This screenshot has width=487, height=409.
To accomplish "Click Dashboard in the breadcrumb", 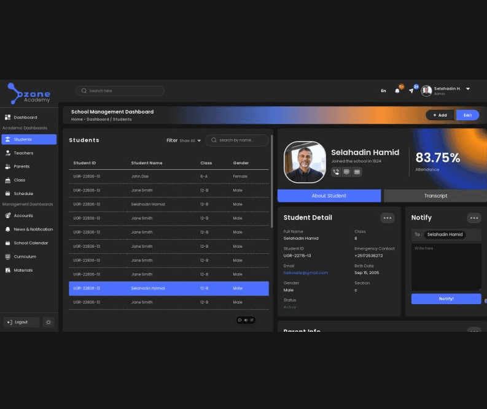I will 98,120.
